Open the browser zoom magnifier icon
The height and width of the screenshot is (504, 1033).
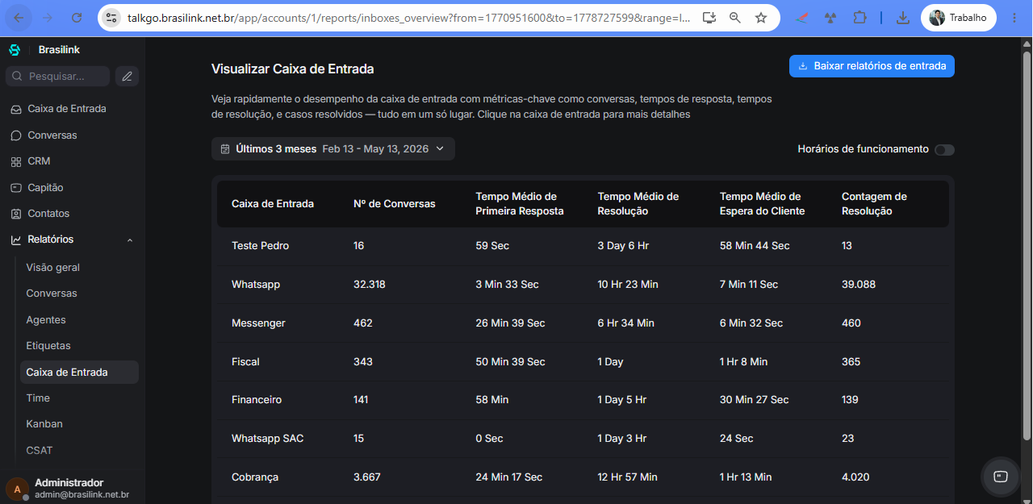pos(735,18)
